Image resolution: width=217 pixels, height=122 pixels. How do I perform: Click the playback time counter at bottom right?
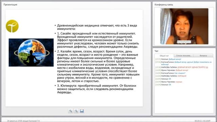point(202,121)
